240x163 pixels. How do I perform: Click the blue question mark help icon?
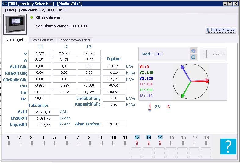228,146
